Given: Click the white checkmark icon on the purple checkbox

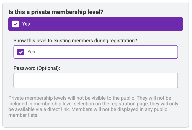Looking at the screenshot, I should pos(21,52).
